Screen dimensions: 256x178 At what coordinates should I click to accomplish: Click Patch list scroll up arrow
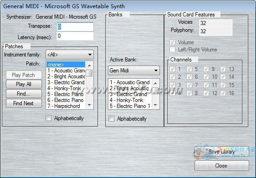[89, 66]
